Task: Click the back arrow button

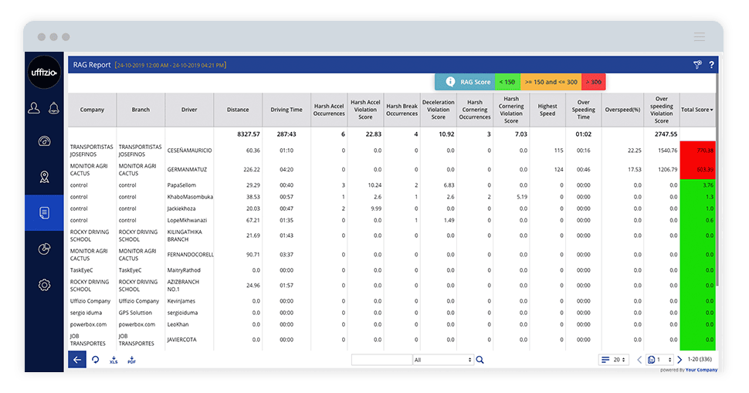Action: click(77, 360)
